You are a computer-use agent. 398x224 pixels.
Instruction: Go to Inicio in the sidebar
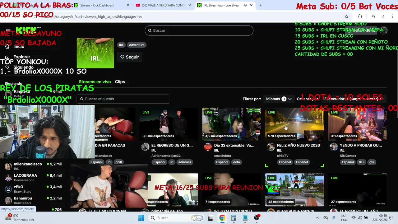coord(19,46)
